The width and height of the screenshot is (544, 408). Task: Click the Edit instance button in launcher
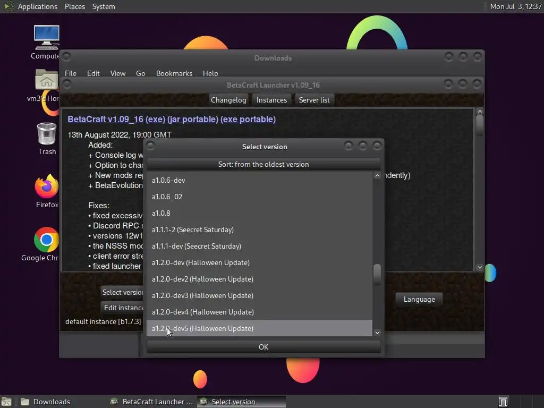(x=122, y=308)
